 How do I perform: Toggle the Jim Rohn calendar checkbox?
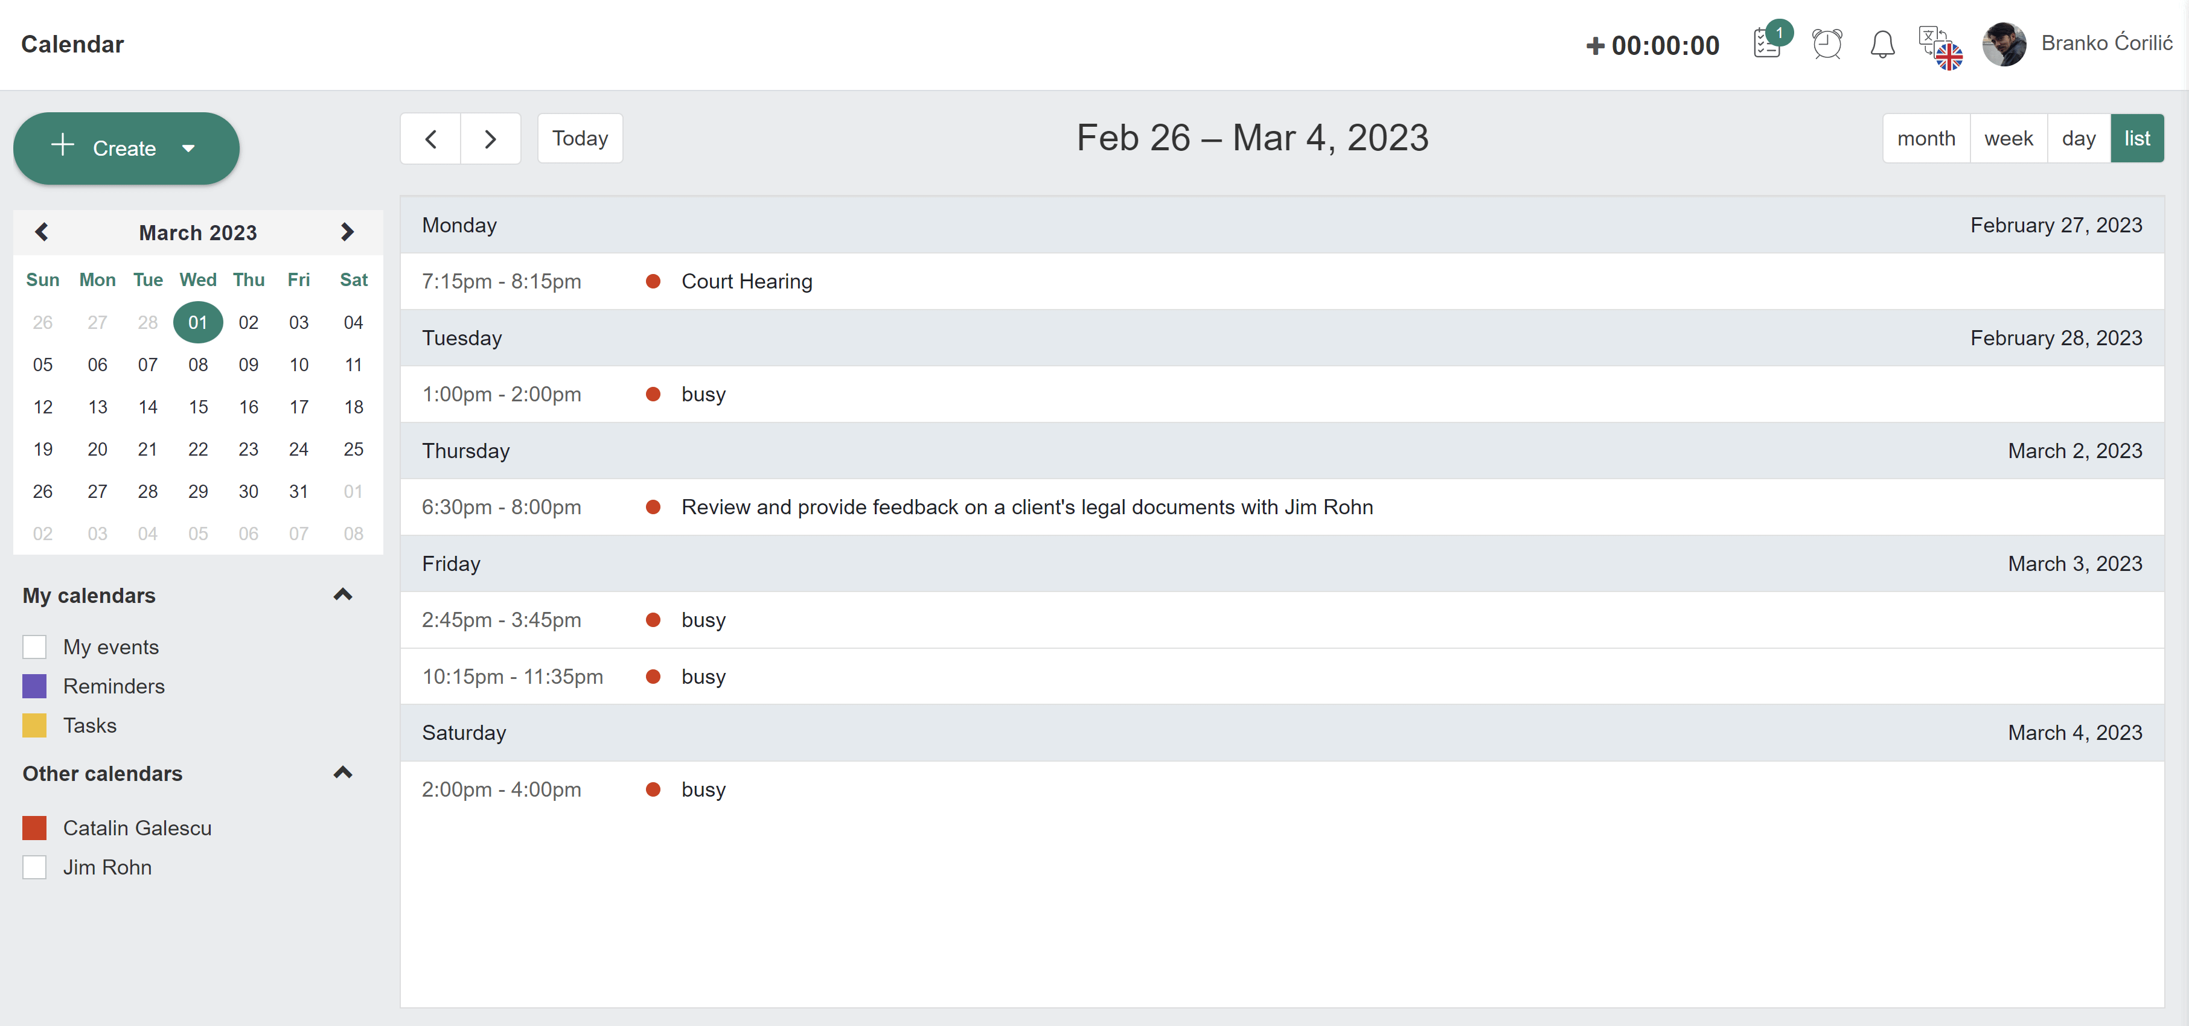35,867
